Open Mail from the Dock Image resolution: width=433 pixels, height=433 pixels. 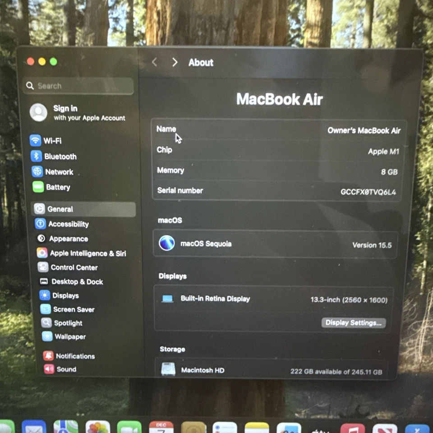(34, 428)
